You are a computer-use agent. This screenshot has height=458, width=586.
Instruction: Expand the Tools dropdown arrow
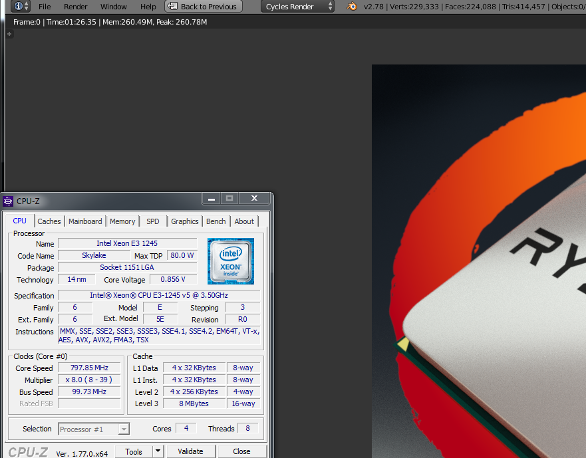(x=158, y=451)
